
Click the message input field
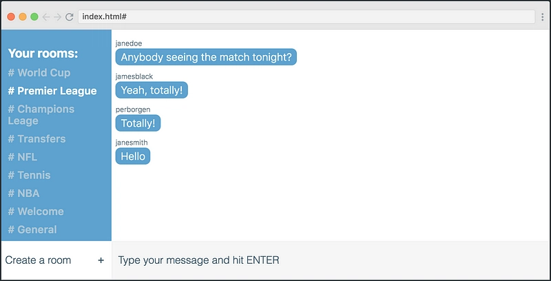pyautogui.click(x=331, y=260)
